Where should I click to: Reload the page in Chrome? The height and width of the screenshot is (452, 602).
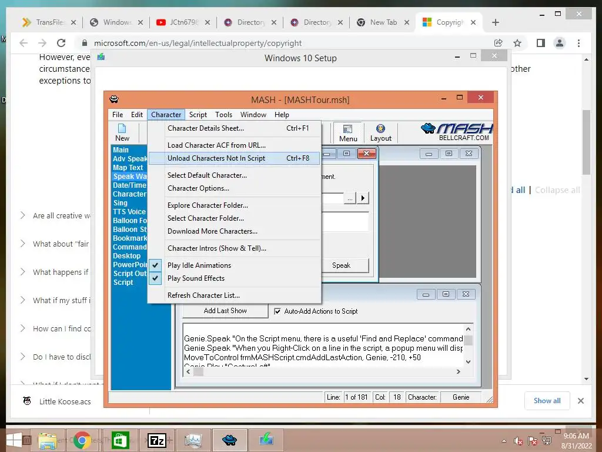coord(61,43)
